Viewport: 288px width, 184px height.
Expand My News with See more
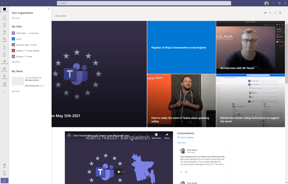15,91
